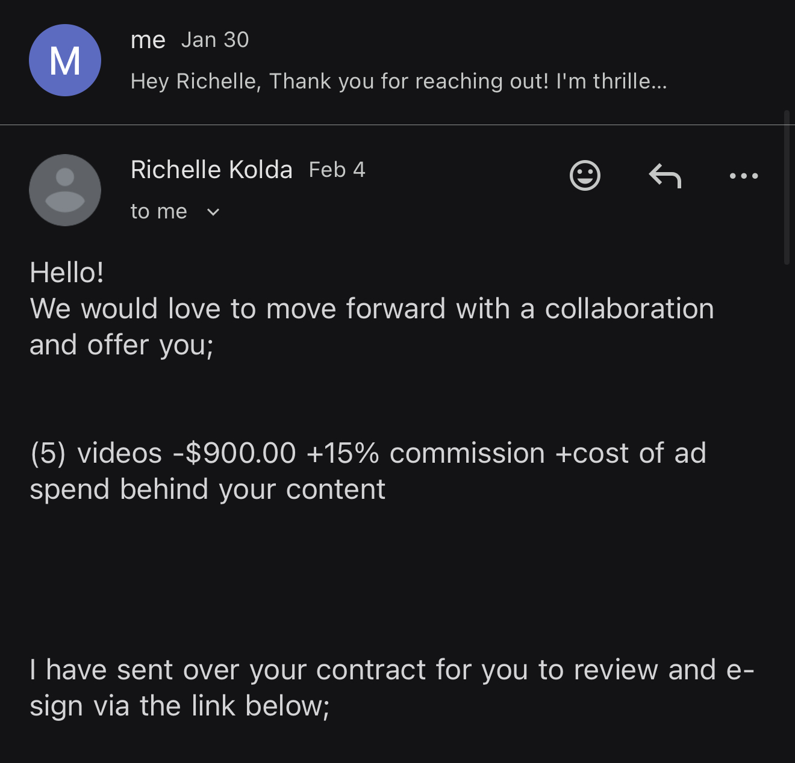Screen dimensions: 795x763
Task: Click the "to me" recipient text
Action: click(159, 212)
